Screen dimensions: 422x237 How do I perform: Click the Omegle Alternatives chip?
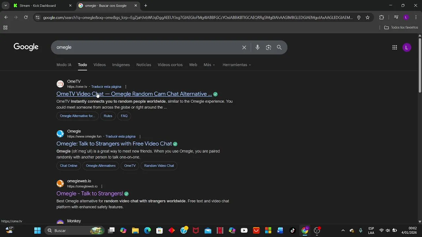[101, 166]
